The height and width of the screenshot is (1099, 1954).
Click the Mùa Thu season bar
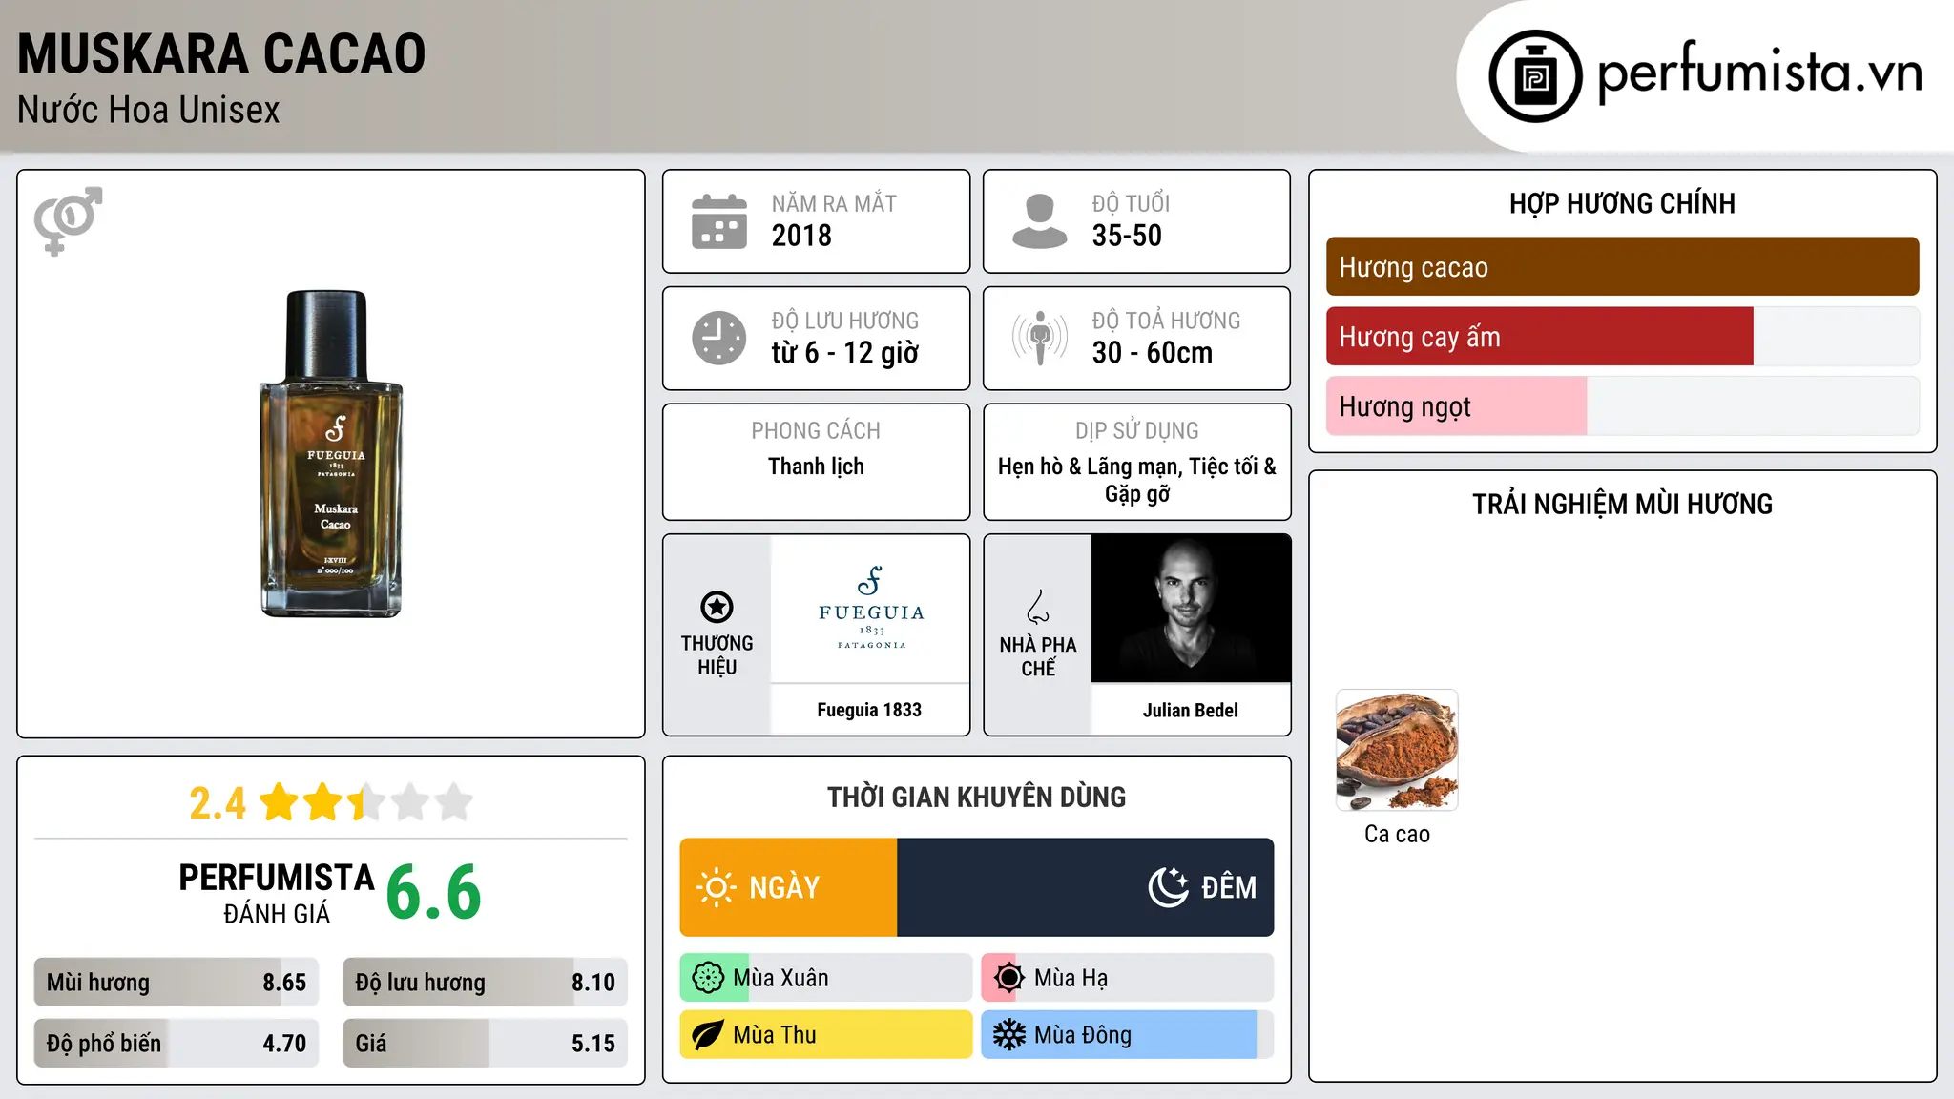826,1035
